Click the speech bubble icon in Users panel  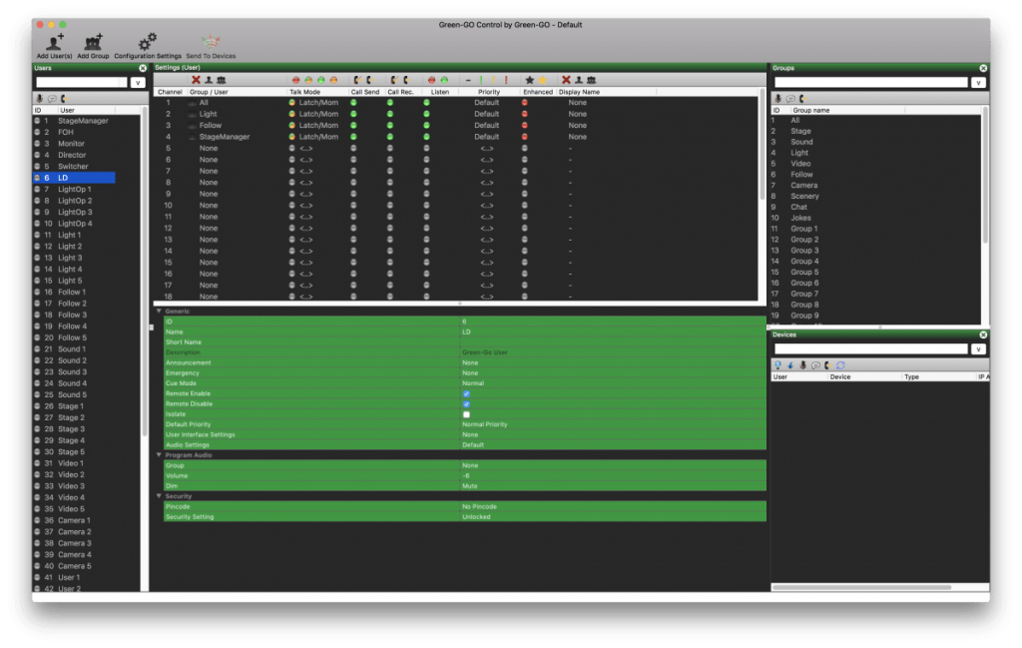52,99
